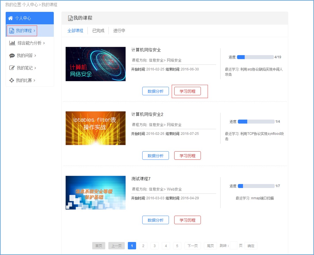This screenshot has width=314, height=255.
Task: Click 学习历程 for 测试课程7
Action: point(187,220)
